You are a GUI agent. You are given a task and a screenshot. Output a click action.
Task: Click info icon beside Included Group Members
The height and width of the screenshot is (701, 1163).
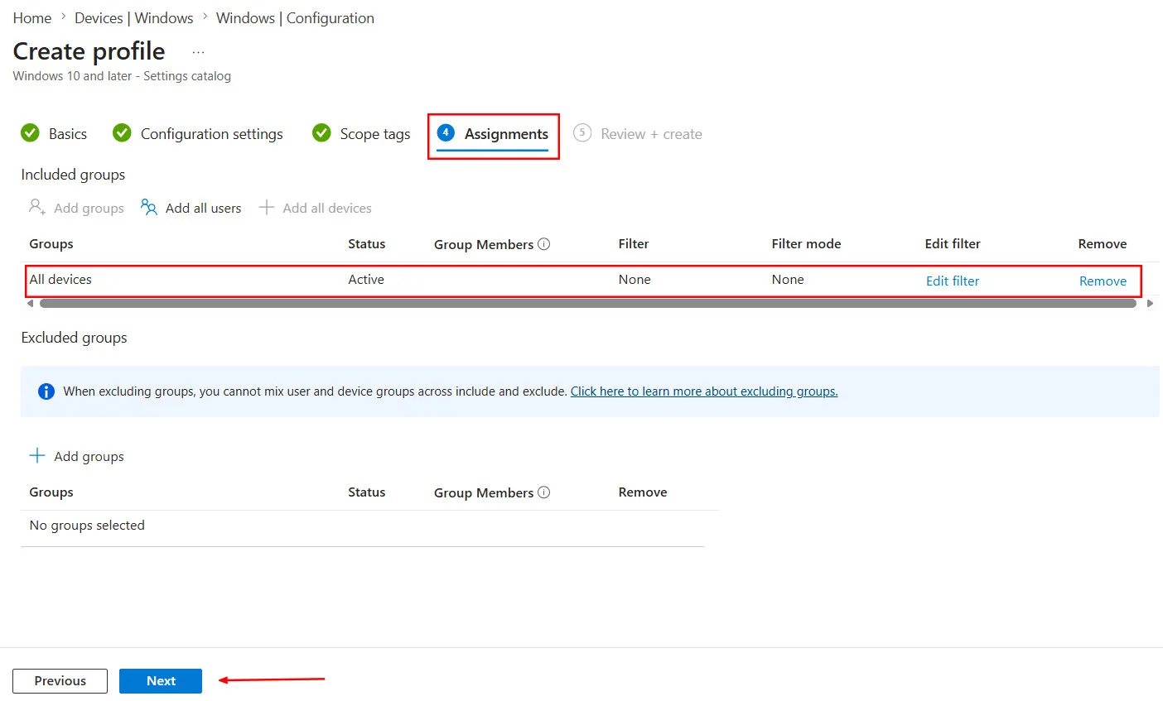(x=543, y=244)
